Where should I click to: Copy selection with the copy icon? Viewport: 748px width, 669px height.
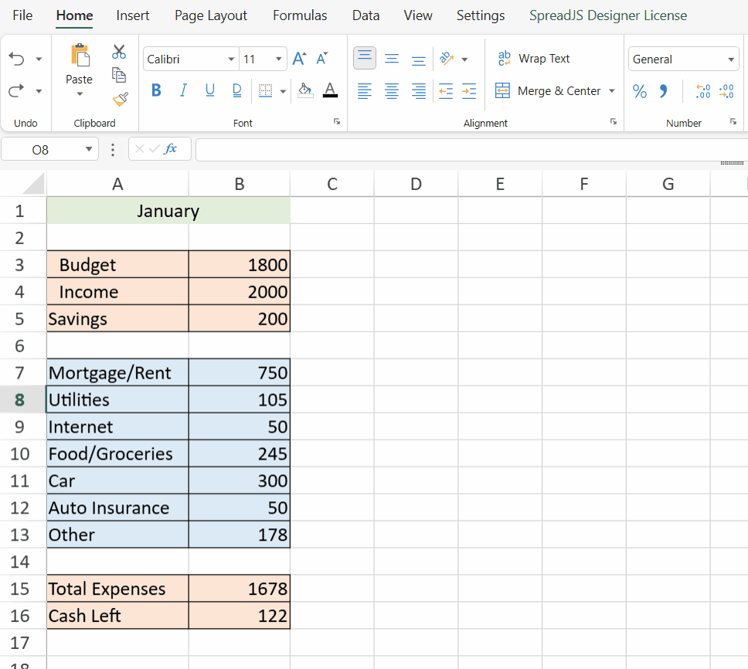119,76
